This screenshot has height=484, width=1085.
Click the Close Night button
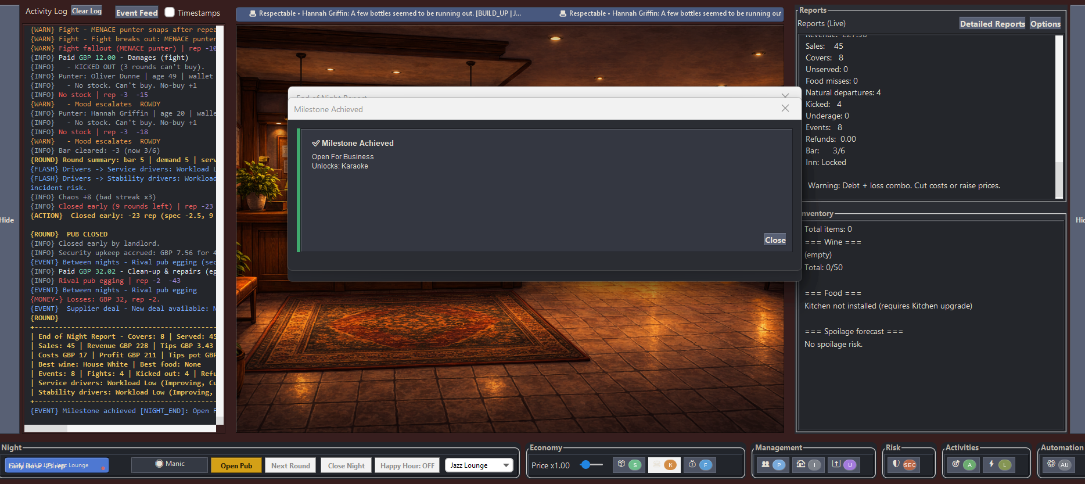(x=346, y=465)
